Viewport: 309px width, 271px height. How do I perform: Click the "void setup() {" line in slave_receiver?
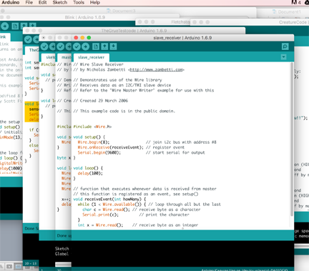point(89,137)
